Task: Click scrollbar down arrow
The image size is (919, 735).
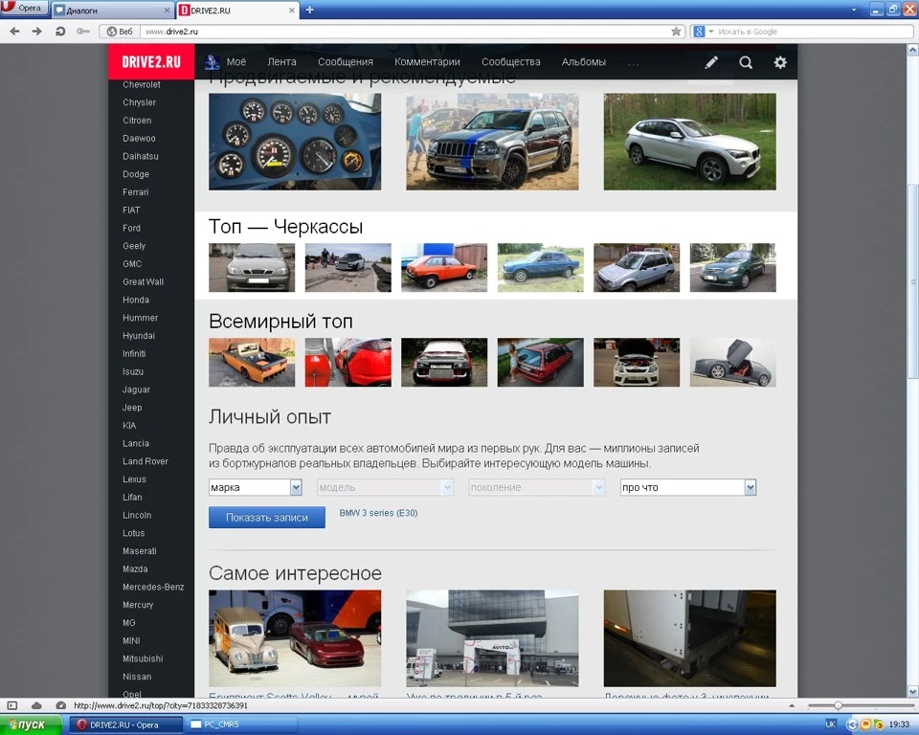Action: point(912,691)
